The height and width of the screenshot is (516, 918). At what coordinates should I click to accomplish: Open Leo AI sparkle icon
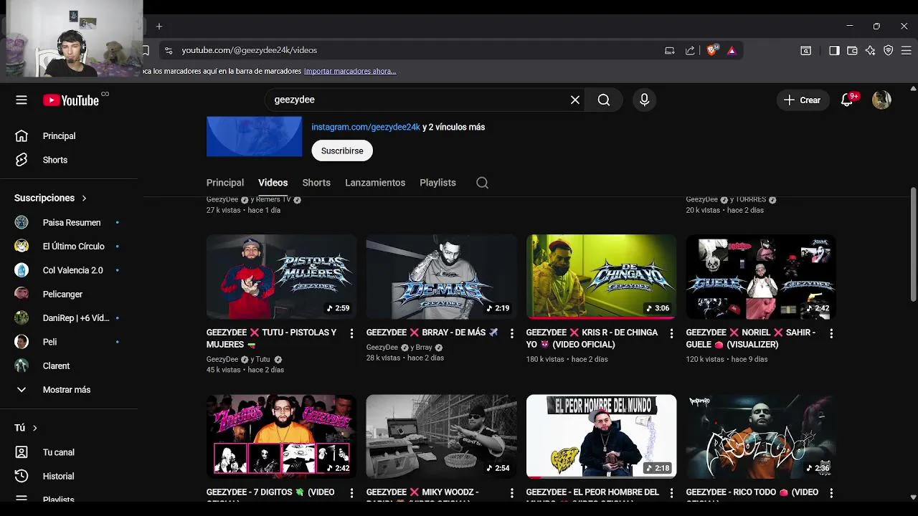pyautogui.click(x=870, y=50)
